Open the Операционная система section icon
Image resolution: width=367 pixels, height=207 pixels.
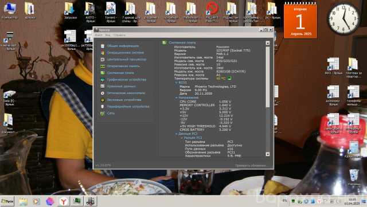(x=103, y=53)
